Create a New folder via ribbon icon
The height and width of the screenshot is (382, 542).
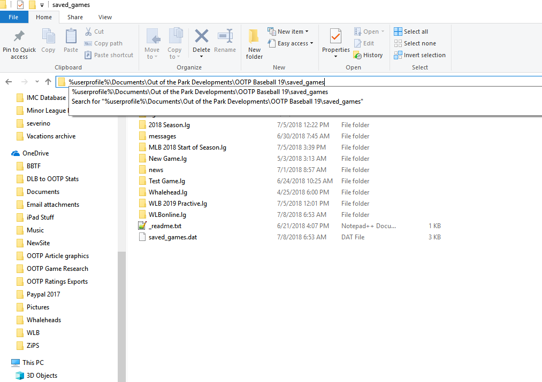254,36
